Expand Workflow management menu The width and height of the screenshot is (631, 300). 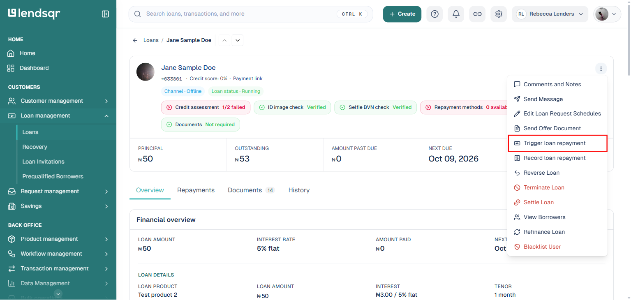[58, 254]
